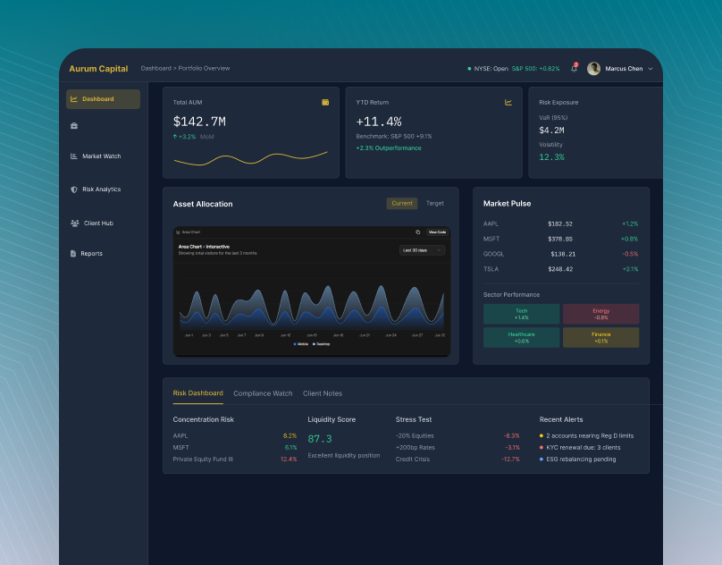Screen dimensions: 722x565
Task: Expand the Marcus Chen user menu chevron
Action: [651, 69]
